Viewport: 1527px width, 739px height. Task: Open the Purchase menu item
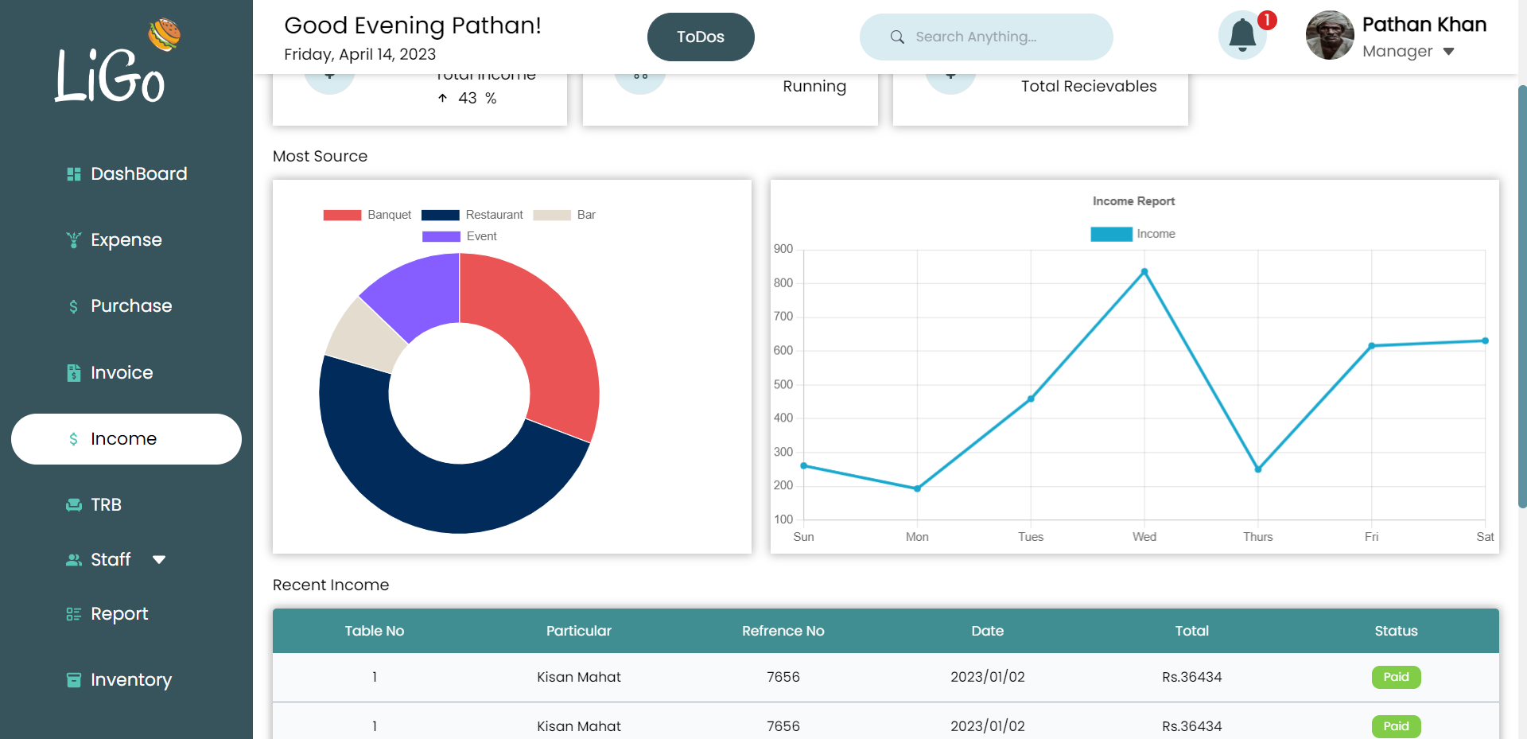[x=131, y=306]
